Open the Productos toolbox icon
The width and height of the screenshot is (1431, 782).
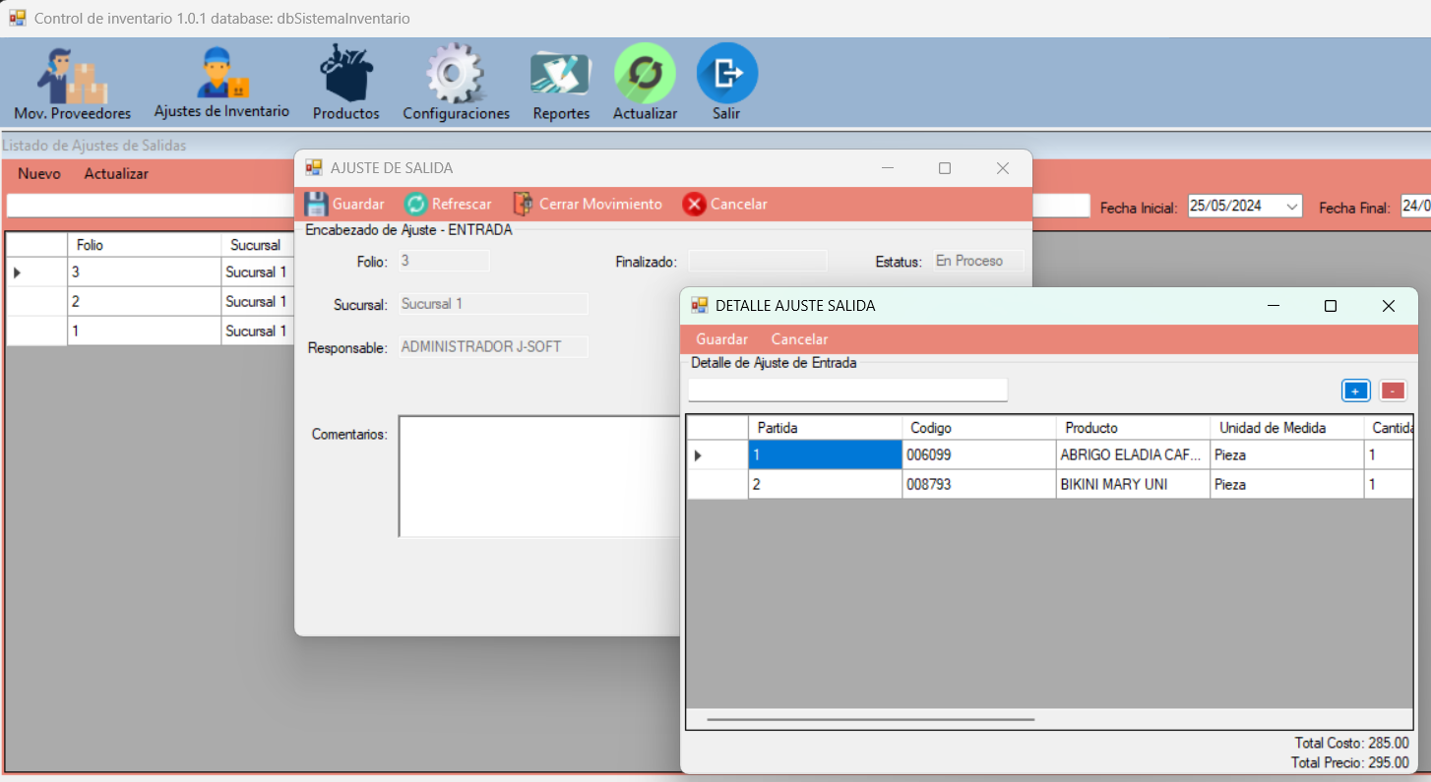point(345,84)
